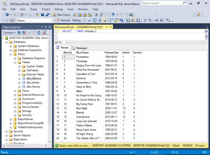Uncomment the selected lines
The width and height of the screenshot is (210, 155).
pos(150,20)
